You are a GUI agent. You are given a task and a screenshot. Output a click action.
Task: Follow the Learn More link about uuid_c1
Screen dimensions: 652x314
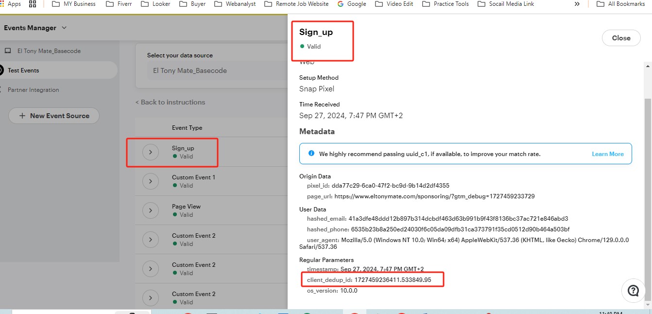click(x=607, y=154)
